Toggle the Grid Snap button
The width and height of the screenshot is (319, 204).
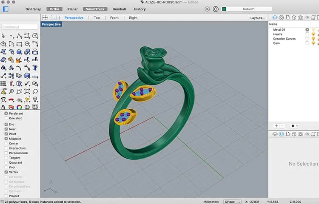[33, 9]
